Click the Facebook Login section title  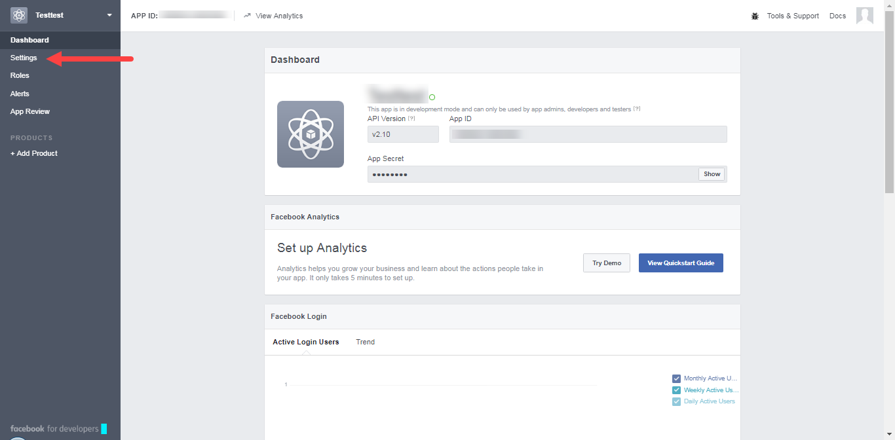[299, 316]
